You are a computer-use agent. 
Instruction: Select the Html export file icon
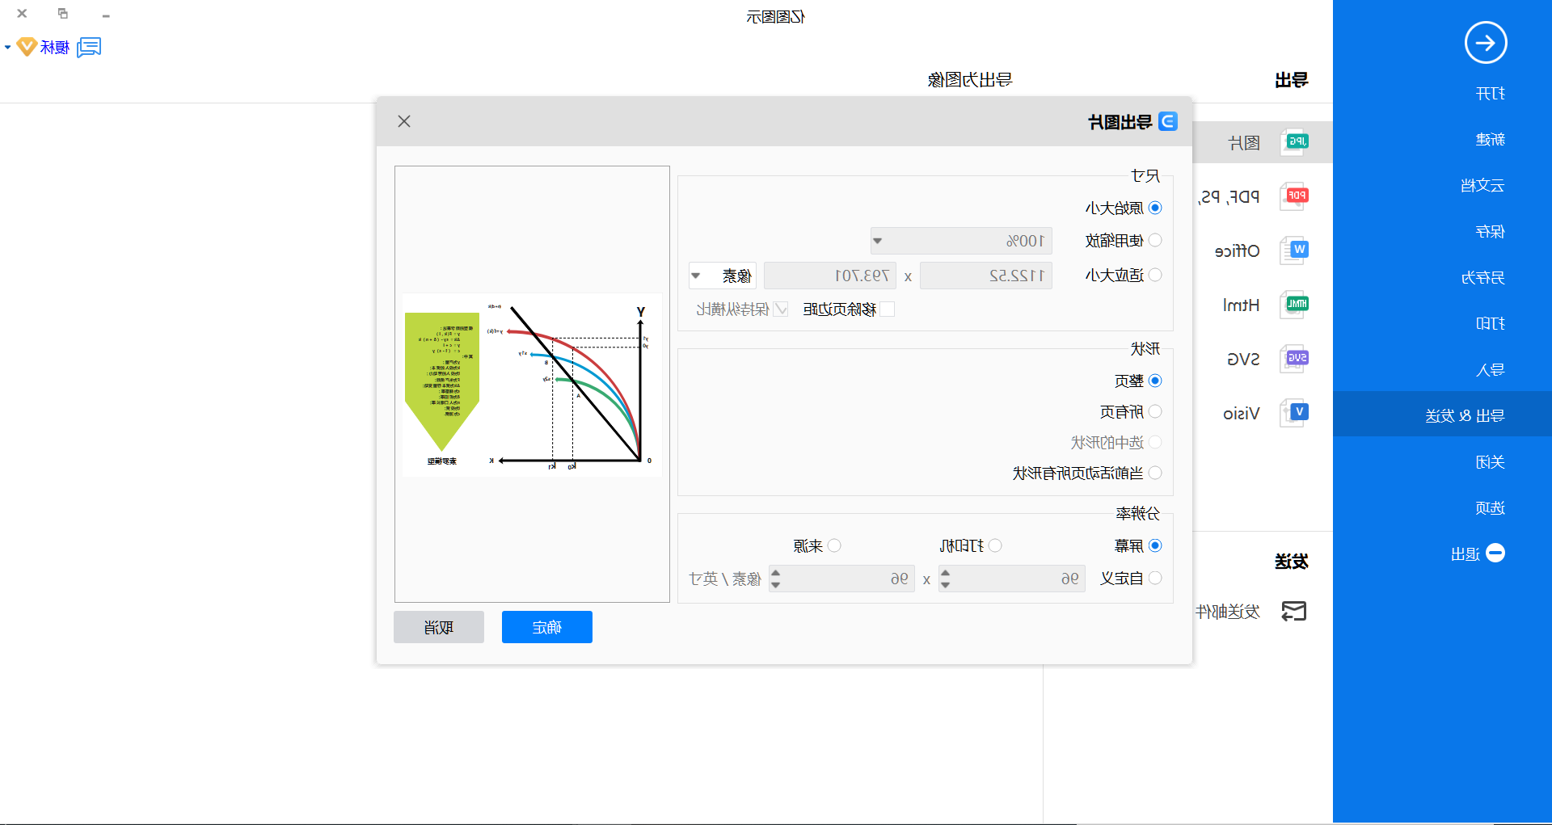click(x=1295, y=305)
